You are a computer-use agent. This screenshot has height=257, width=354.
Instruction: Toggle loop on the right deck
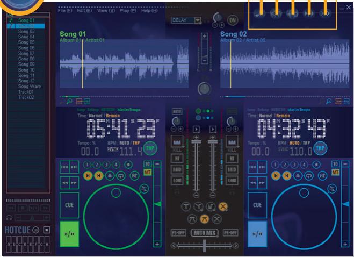click(x=309, y=176)
